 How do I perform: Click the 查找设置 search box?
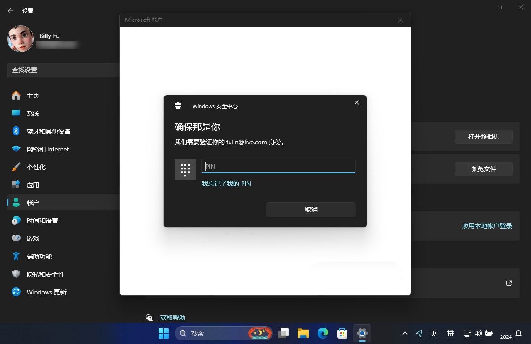point(63,70)
